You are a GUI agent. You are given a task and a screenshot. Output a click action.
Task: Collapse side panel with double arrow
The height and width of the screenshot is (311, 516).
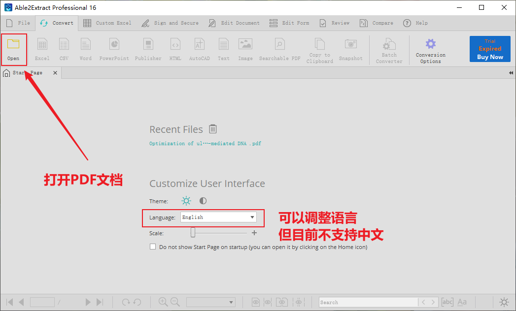click(511, 73)
